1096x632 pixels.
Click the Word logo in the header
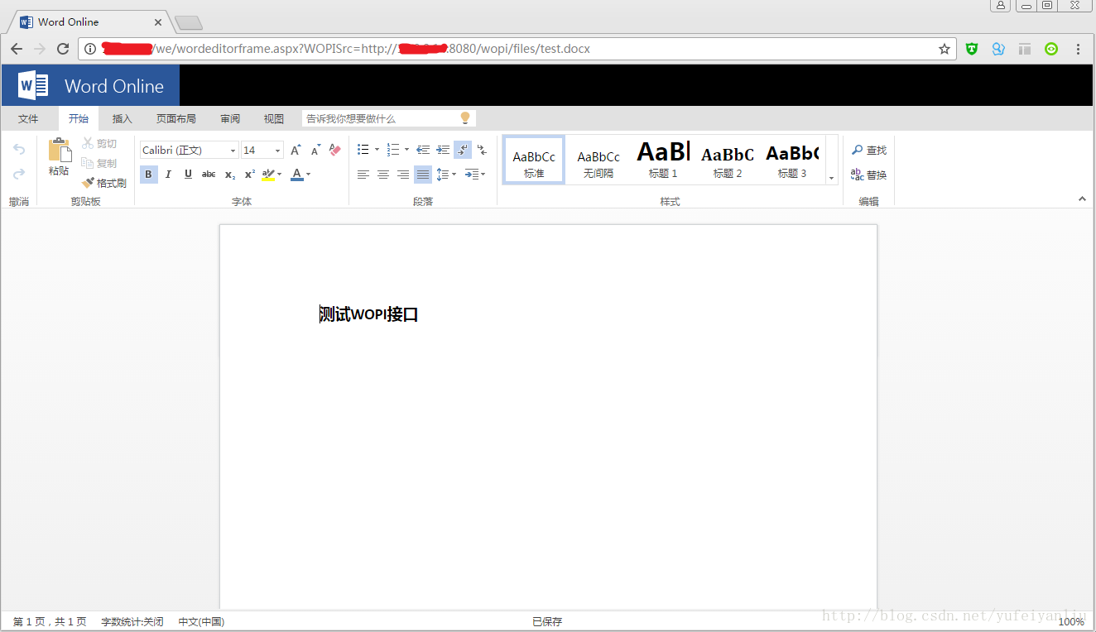tap(33, 86)
